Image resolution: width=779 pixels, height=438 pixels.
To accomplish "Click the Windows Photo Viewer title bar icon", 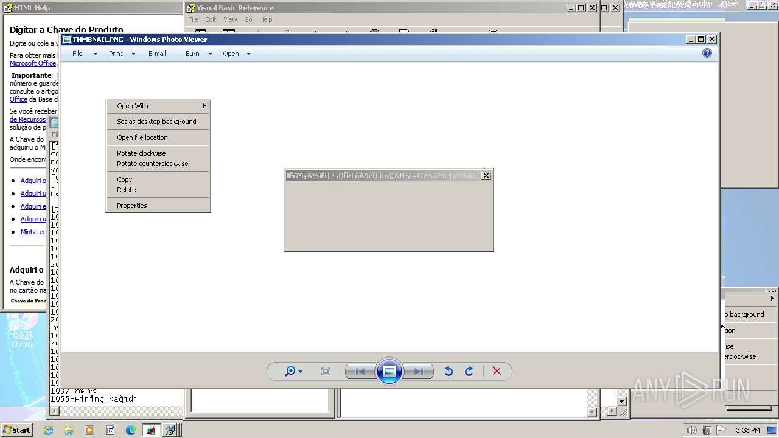I will click(67, 40).
